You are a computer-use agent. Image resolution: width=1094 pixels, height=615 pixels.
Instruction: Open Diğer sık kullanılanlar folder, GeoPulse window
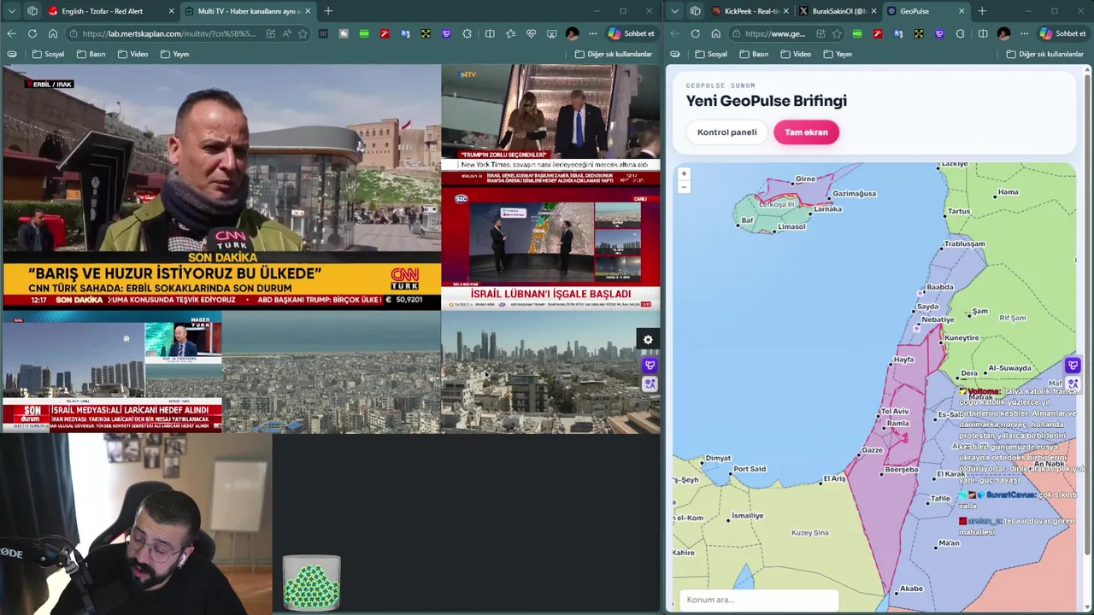[1045, 54]
